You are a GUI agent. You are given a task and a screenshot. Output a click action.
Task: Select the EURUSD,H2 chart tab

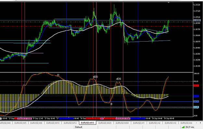(155, 123)
